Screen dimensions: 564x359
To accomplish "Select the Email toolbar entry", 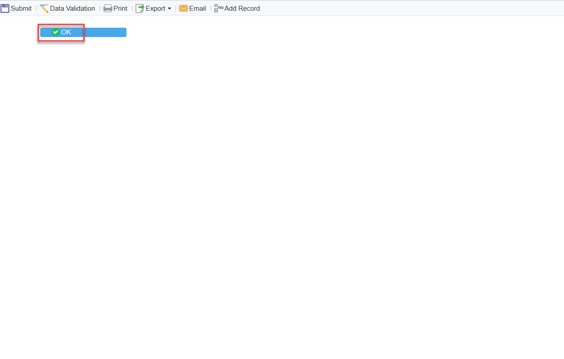I will pyautogui.click(x=192, y=8).
